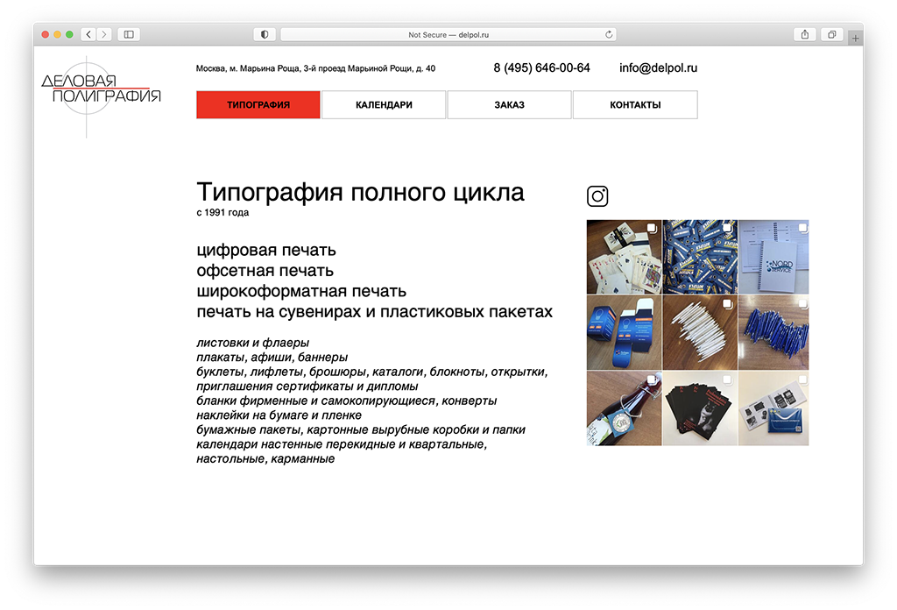
Task: Click the Instagram logo icon
Action: [x=597, y=196]
